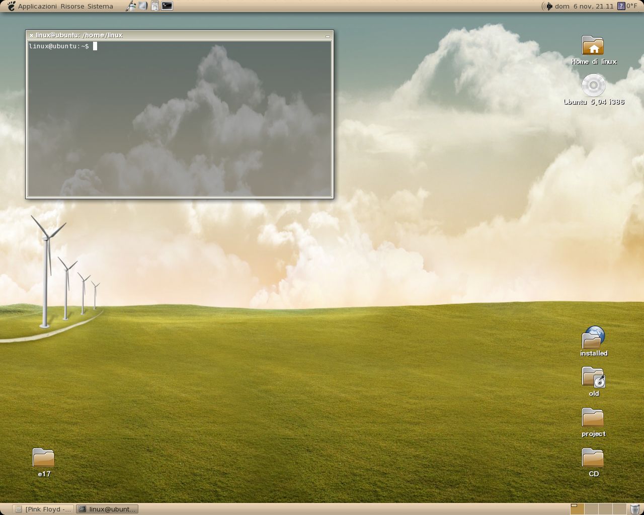The height and width of the screenshot is (515, 644).
Task: Open the Sistema menu
Action: (100, 6)
